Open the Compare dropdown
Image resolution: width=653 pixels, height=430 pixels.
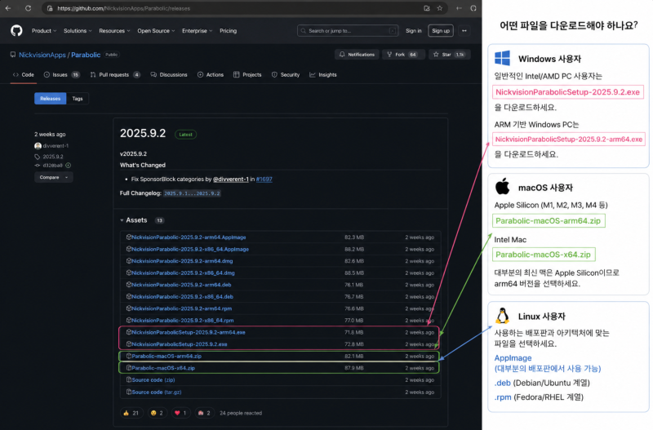53,177
